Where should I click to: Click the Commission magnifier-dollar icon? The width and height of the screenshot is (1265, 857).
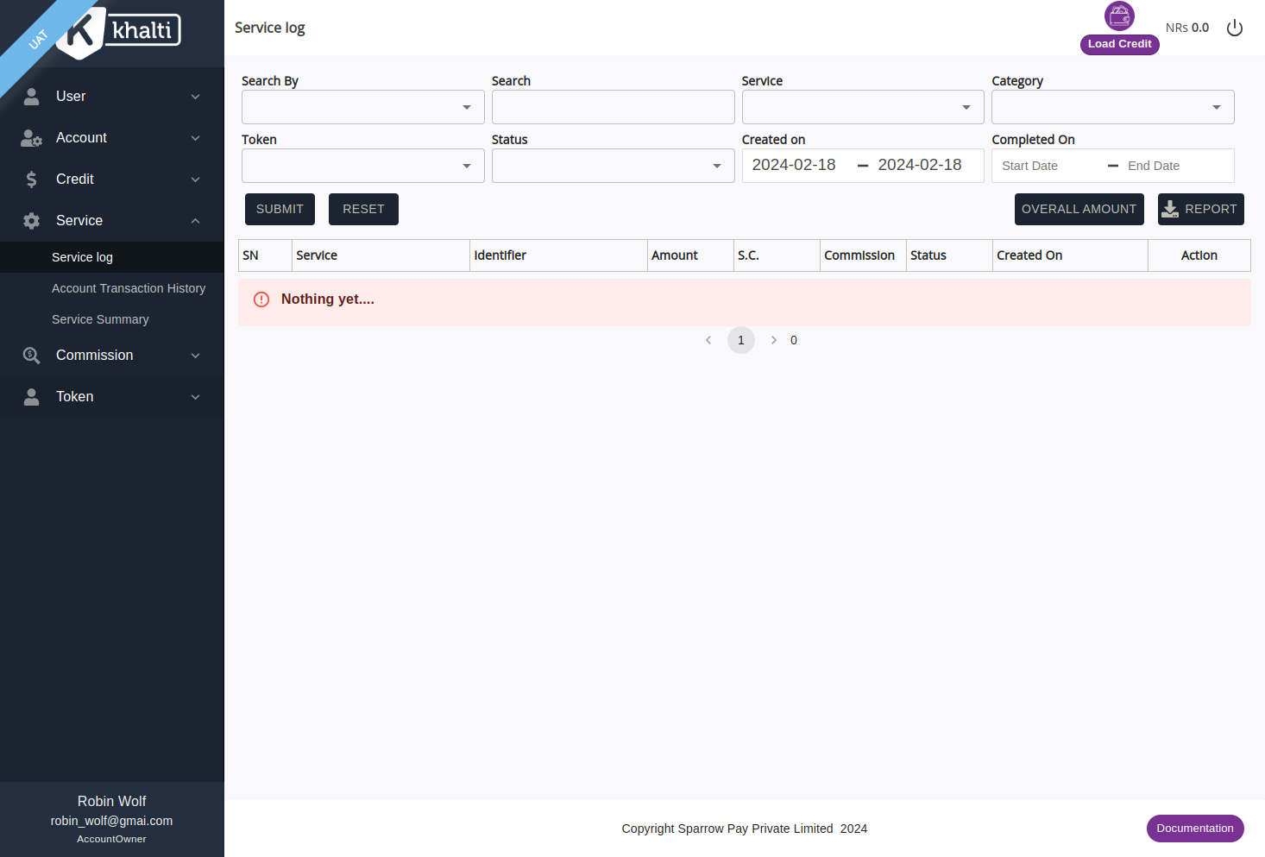[x=32, y=356]
